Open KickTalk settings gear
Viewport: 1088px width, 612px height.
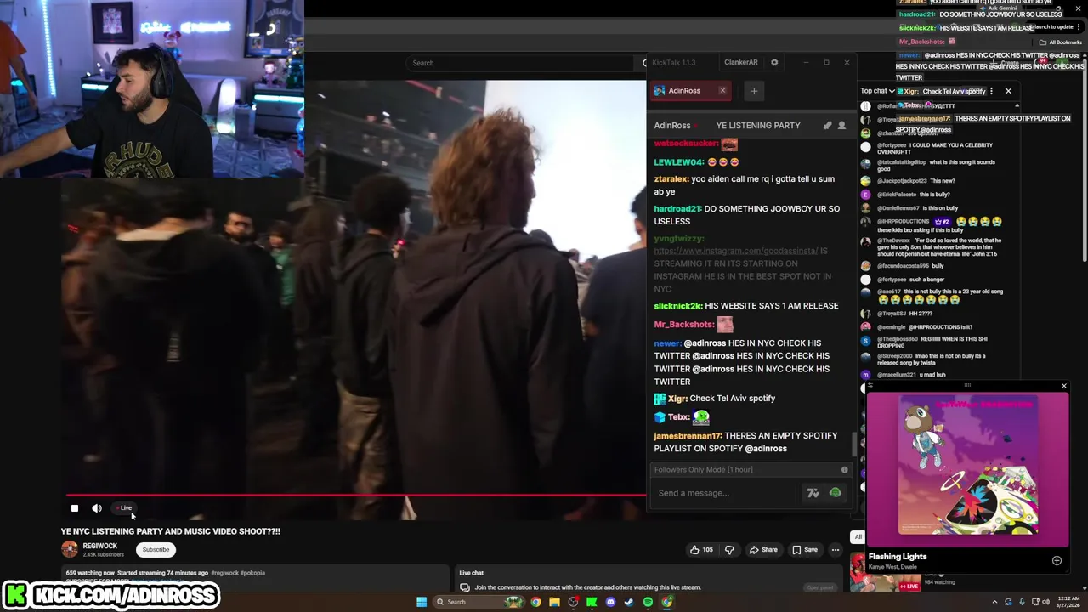(x=774, y=62)
